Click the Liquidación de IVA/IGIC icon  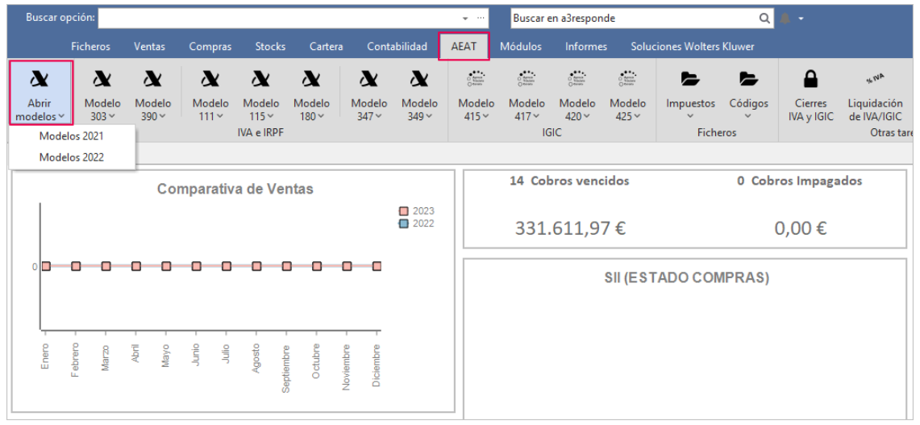tap(875, 78)
